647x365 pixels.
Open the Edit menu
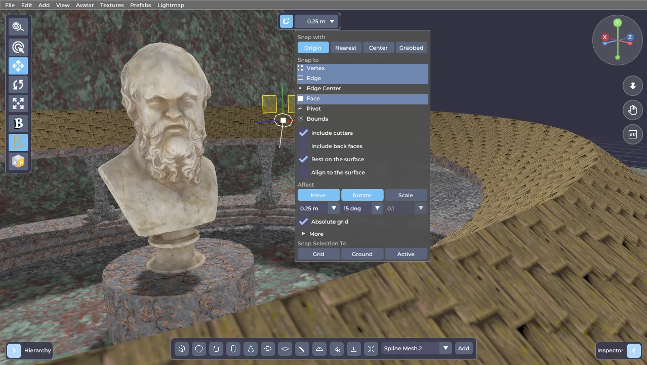tap(27, 5)
